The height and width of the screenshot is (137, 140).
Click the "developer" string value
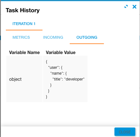pos(74,79)
